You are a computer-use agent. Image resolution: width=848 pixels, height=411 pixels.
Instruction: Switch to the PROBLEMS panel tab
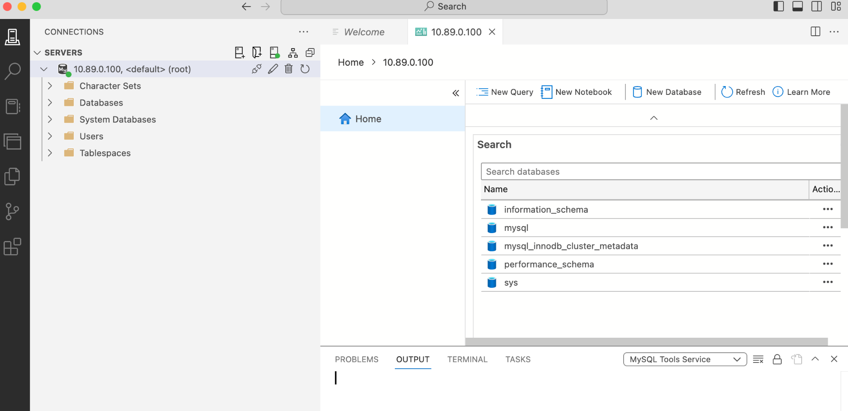pos(357,359)
